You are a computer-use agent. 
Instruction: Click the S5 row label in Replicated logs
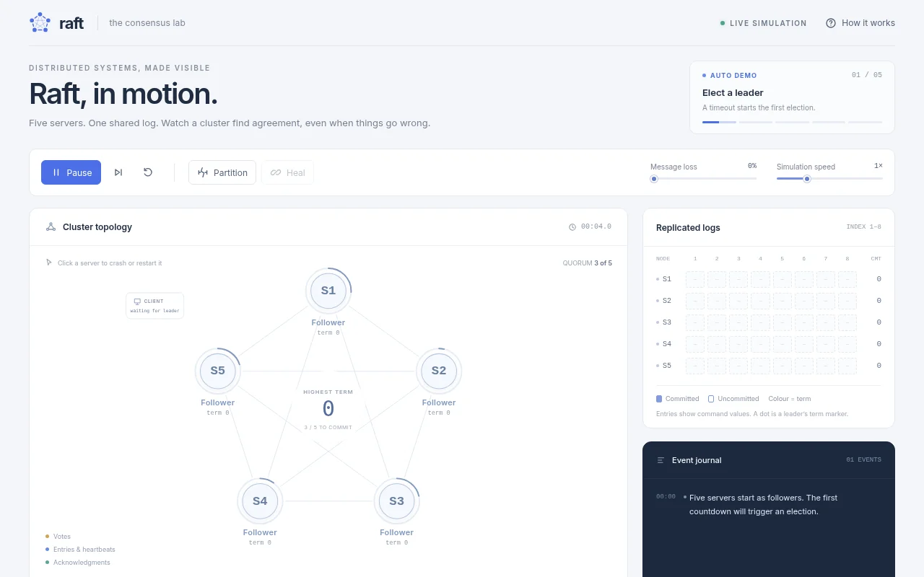coord(666,366)
